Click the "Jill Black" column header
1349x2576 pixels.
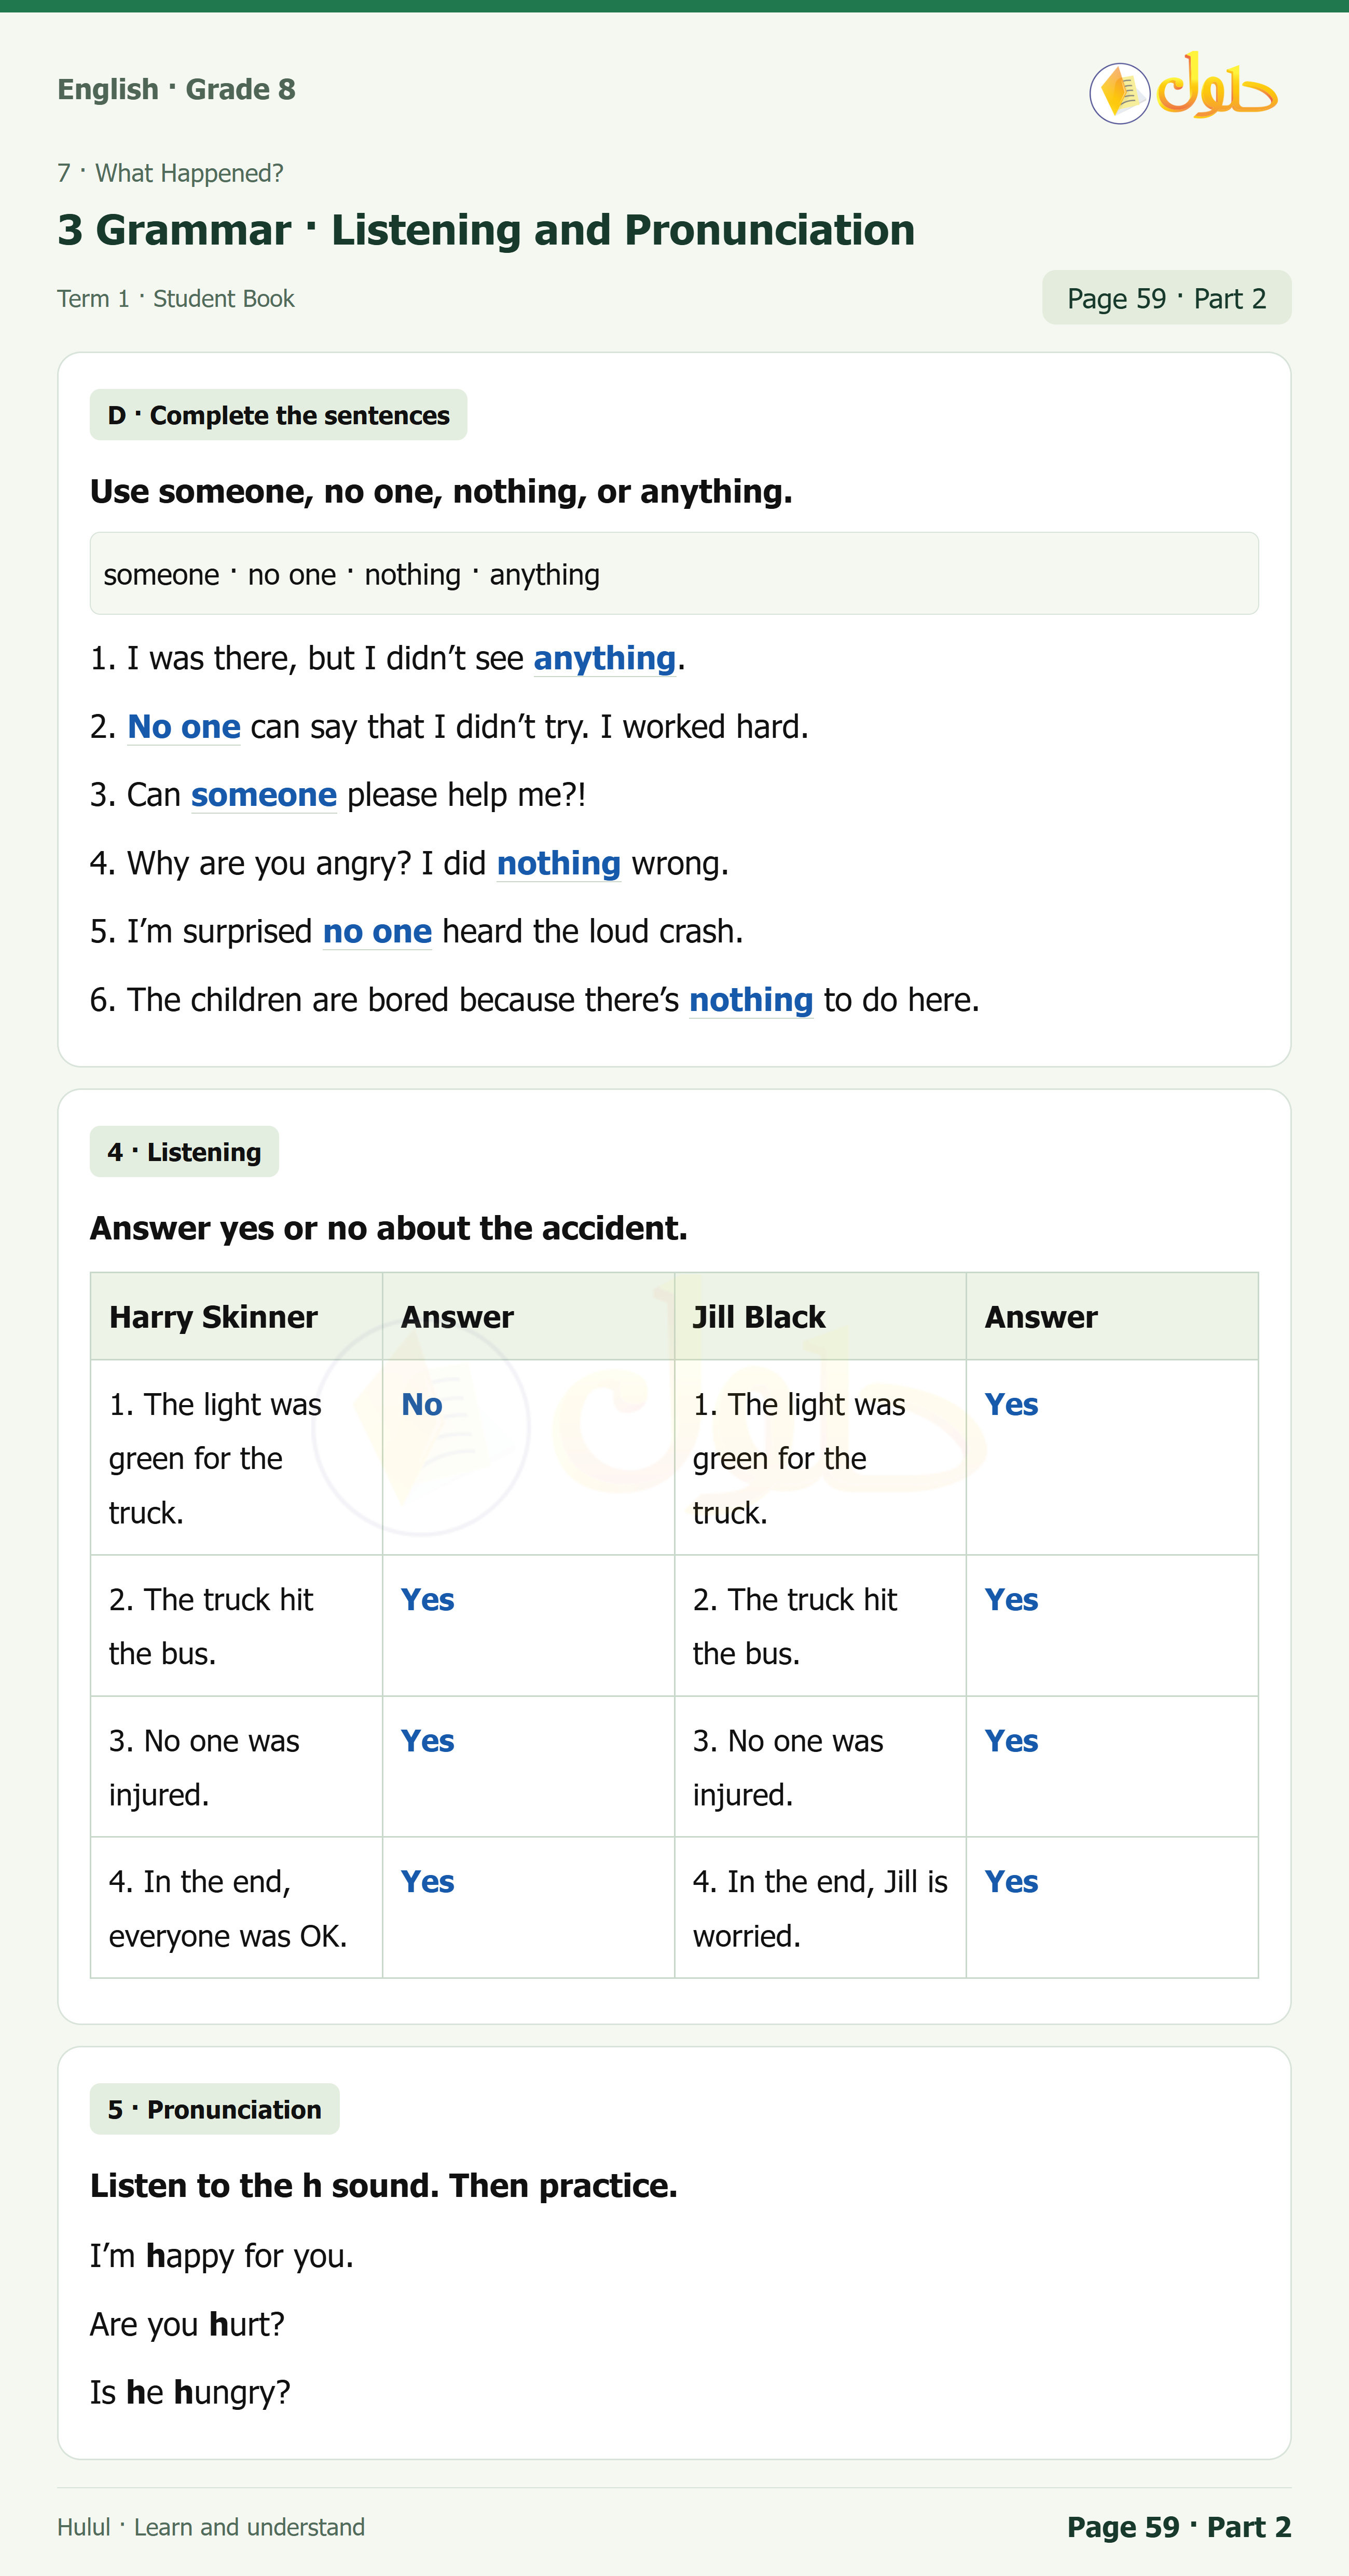point(819,1317)
